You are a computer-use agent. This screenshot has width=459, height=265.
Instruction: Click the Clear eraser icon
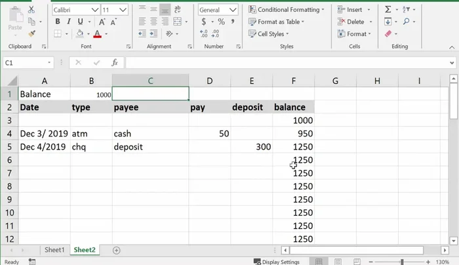tap(388, 33)
